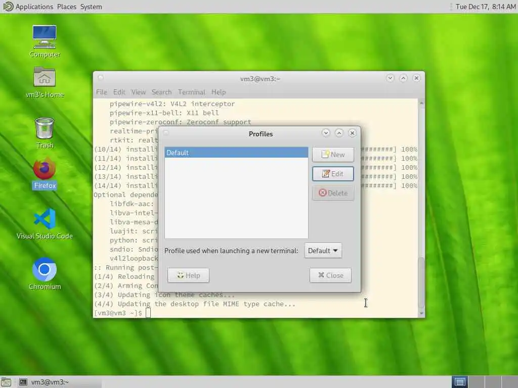Click the terminal scrollbar down arrow

pos(421,313)
